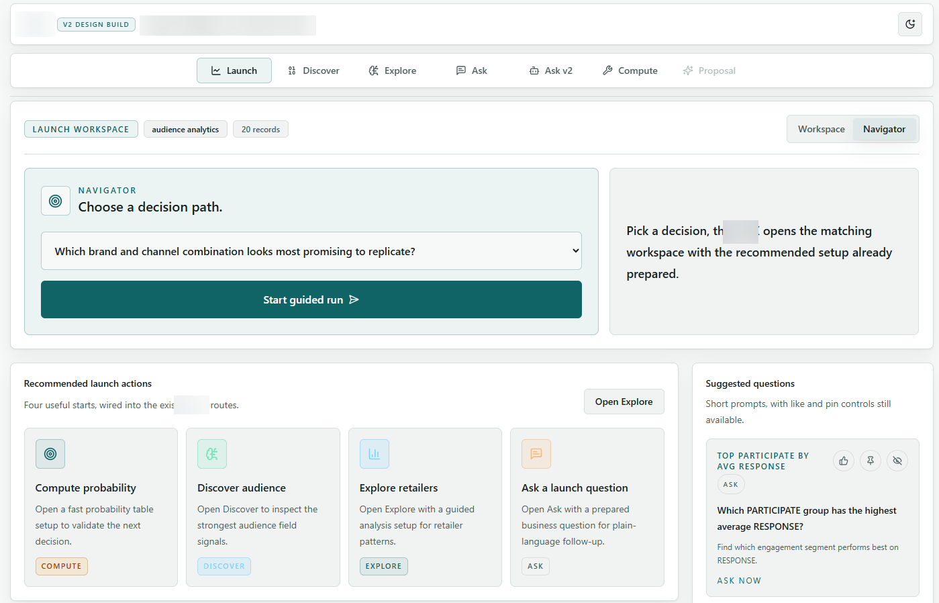
Task: Toggle dark mode with the moon icon
Action: (910, 24)
